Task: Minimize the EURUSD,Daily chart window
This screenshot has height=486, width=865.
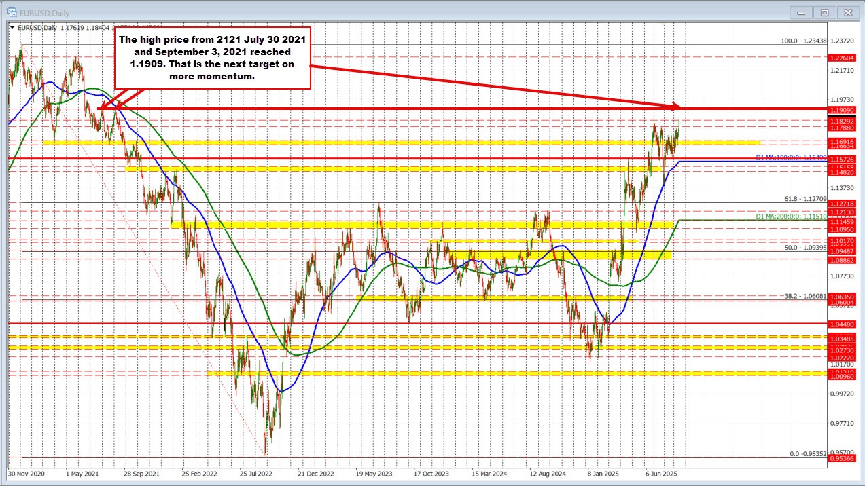Action: [800, 12]
